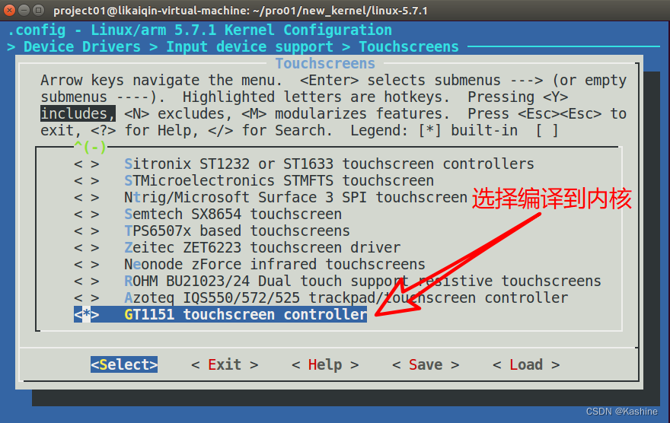Toggle the GT1151 built-in selection marker
Viewport: 670px width, 423px height.
[86, 315]
